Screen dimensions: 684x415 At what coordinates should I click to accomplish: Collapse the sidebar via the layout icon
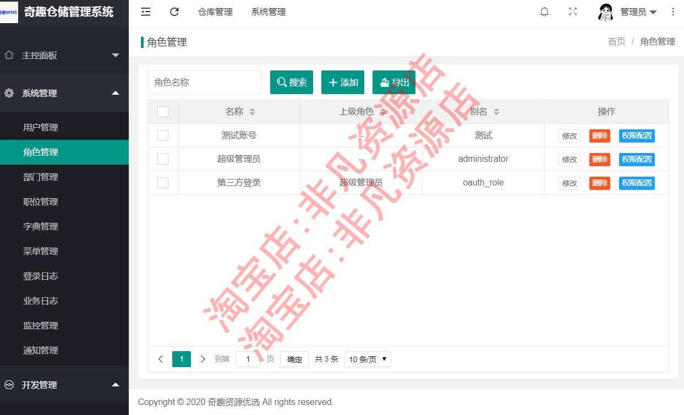tap(146, 11)
